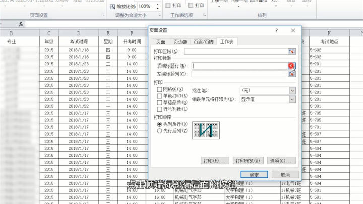Select the 工作表 tab
This screenshot has width=363, height=204.
(227, 42)
